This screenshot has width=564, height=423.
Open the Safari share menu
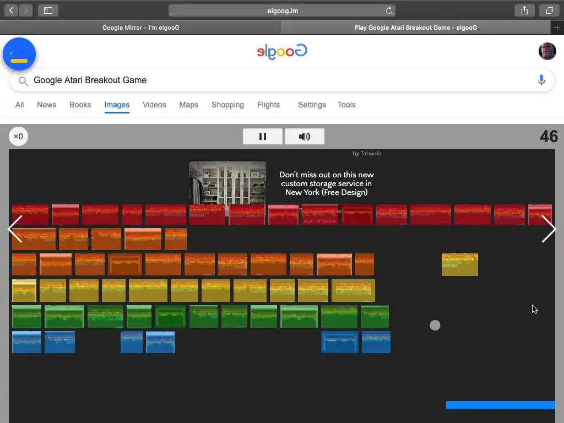(524, 10)
